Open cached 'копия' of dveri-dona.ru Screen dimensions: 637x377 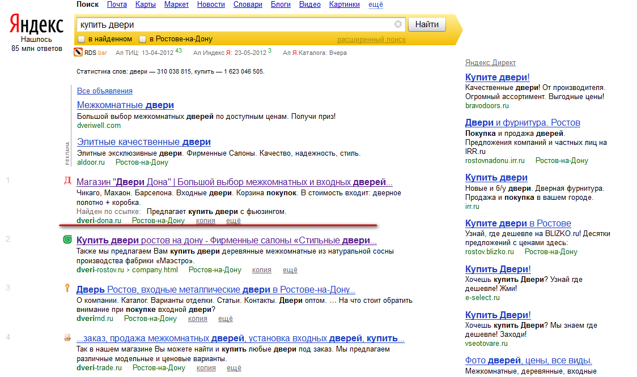(x=206, y=221)
